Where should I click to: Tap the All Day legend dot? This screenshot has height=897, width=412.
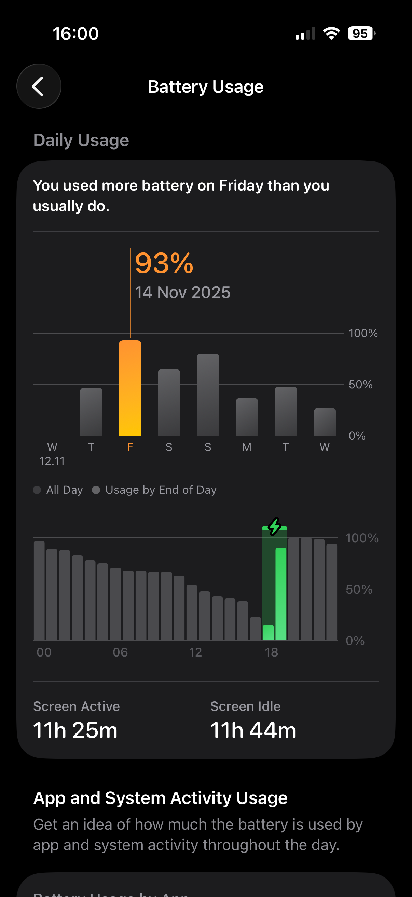click(37, 490)
